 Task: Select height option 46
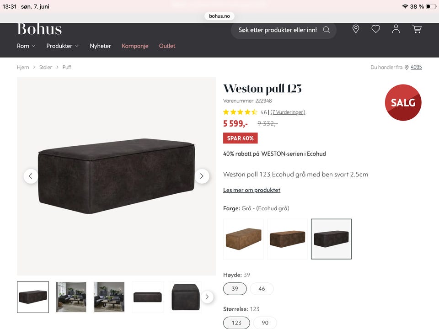coord(262,289)
